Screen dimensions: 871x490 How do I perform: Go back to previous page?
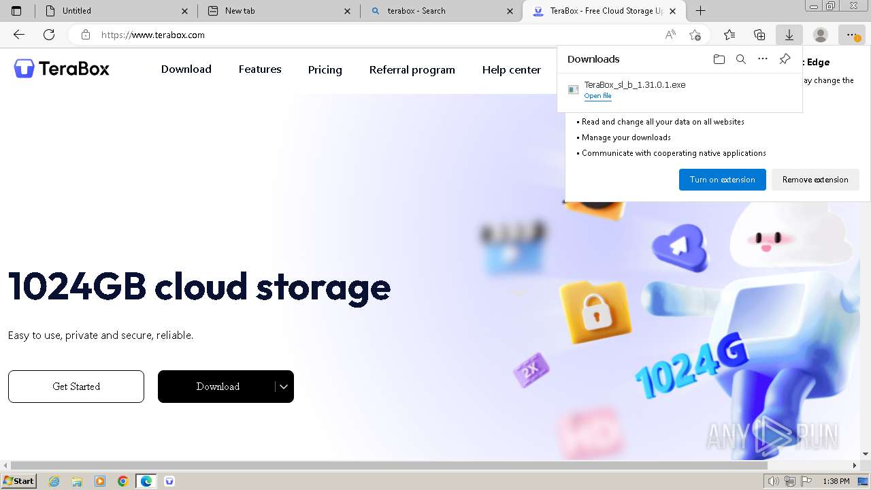(x=19, y=35)
